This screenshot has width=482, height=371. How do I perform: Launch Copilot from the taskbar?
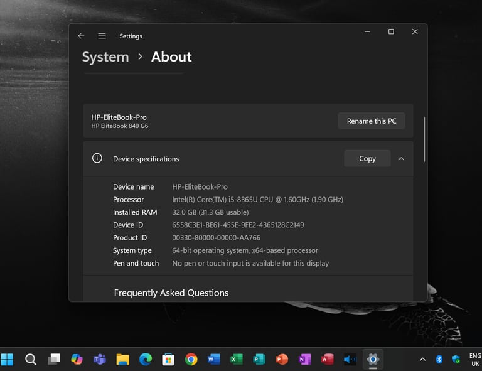(x=77, y=359)
